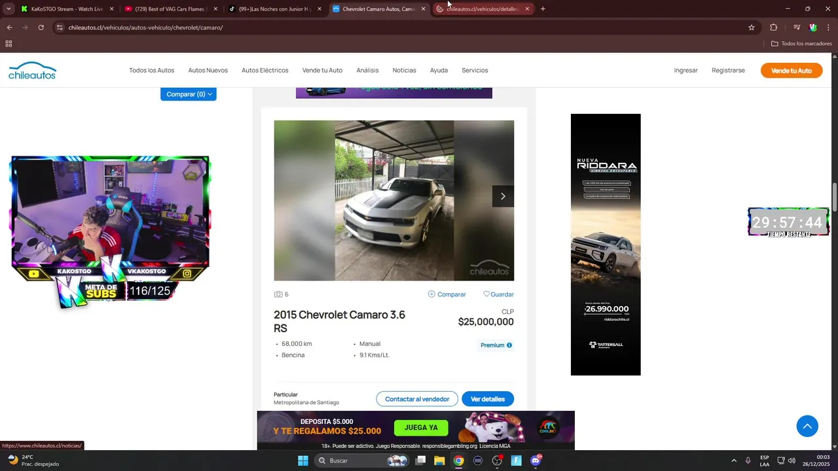Image resolution: width=838 pixels, height=471 pixels.
Task: Click the $25,000,000 price text
Action: click(486, 322)
